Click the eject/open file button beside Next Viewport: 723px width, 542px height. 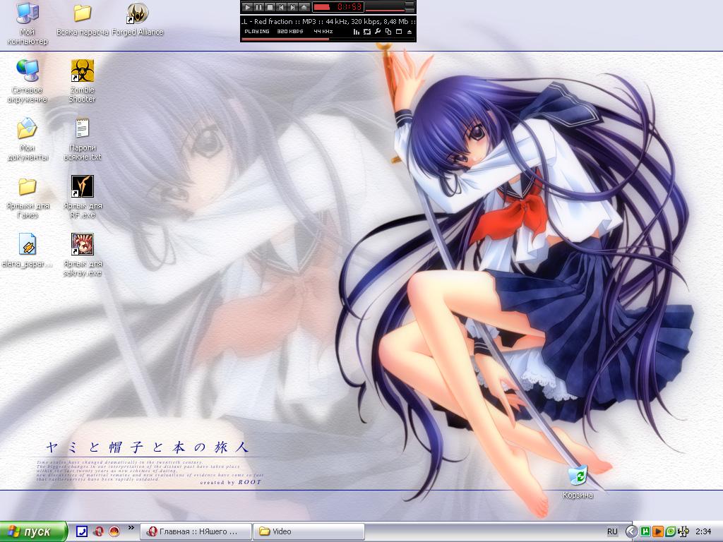click(304, 7)
